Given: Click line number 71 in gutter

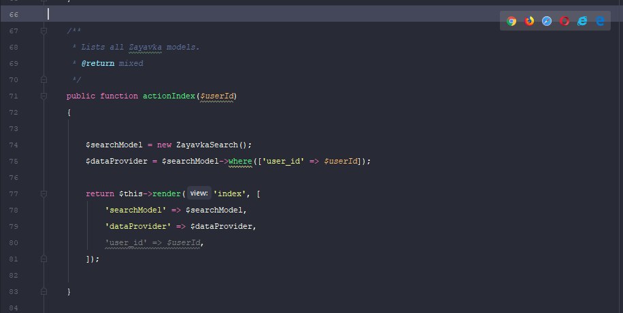Looking at the screenshot, I should tap(14, 96).
